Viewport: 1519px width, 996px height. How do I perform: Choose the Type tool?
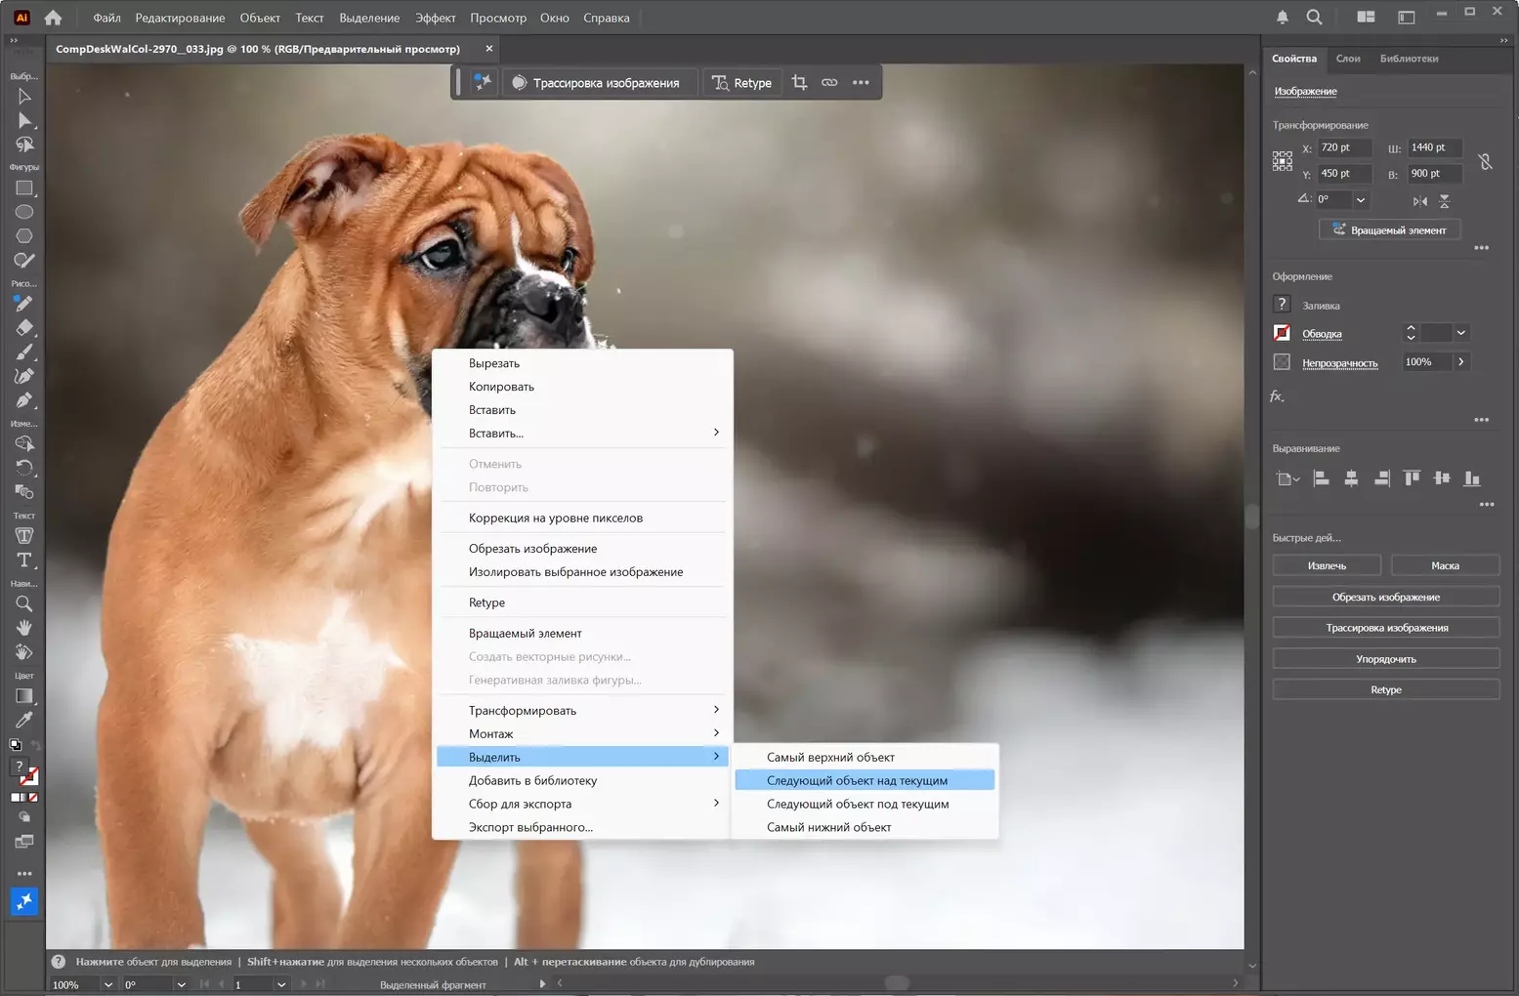tap(23, 560)
